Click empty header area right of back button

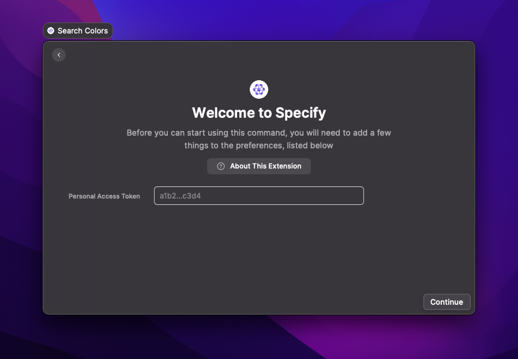click(x=231, y=55)
